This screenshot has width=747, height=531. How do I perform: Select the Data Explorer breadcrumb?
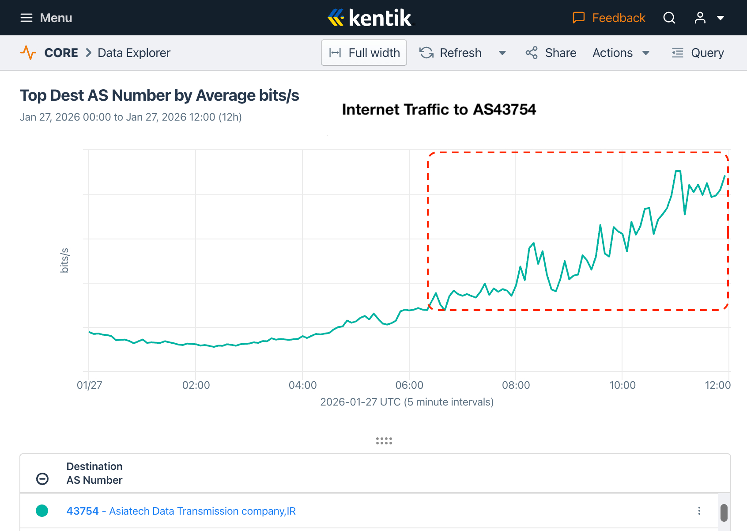tap(134, 53)
